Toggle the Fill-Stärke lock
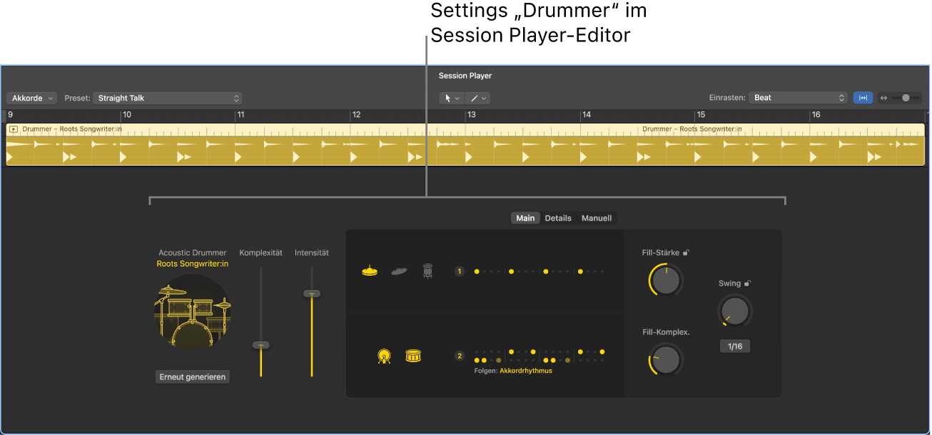This screenshot has height=435, width=932. [x=686, y=252]
